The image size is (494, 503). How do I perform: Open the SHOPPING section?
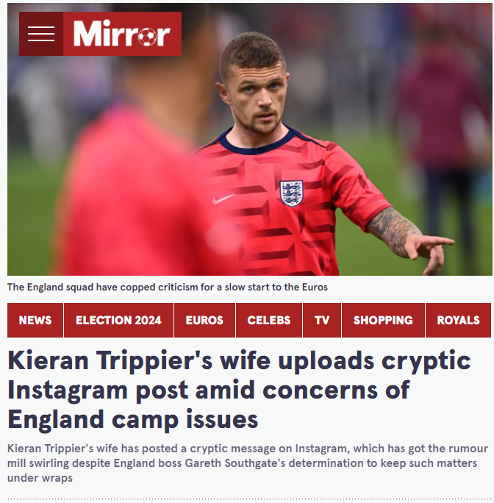tap(383, 320)
